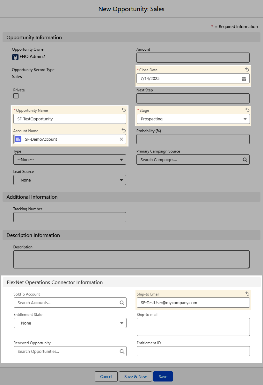Open the Type dropdown
The height and width of the screenshot is (385, 263).
point(70,160)
